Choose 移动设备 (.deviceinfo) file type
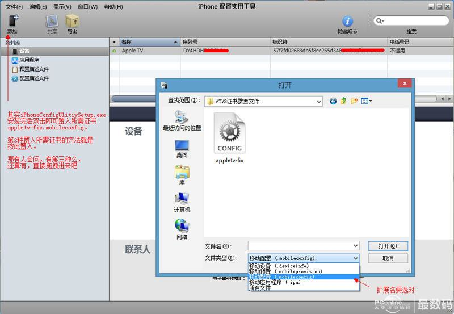The image size is (454, 314). tap(304, 266)
